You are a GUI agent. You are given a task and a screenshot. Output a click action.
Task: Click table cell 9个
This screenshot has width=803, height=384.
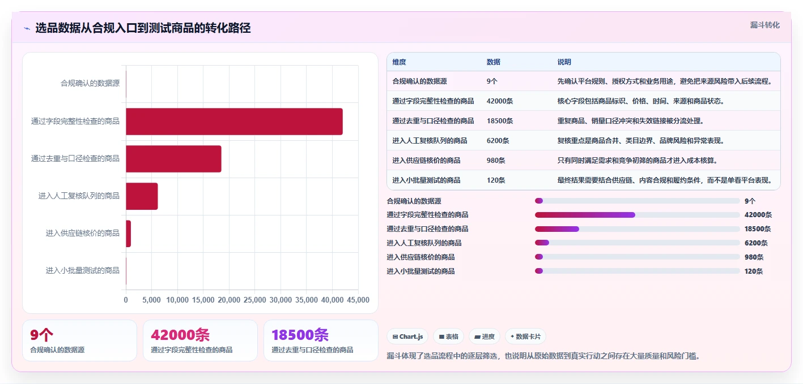pyautogui.click(x=492, y=81)
